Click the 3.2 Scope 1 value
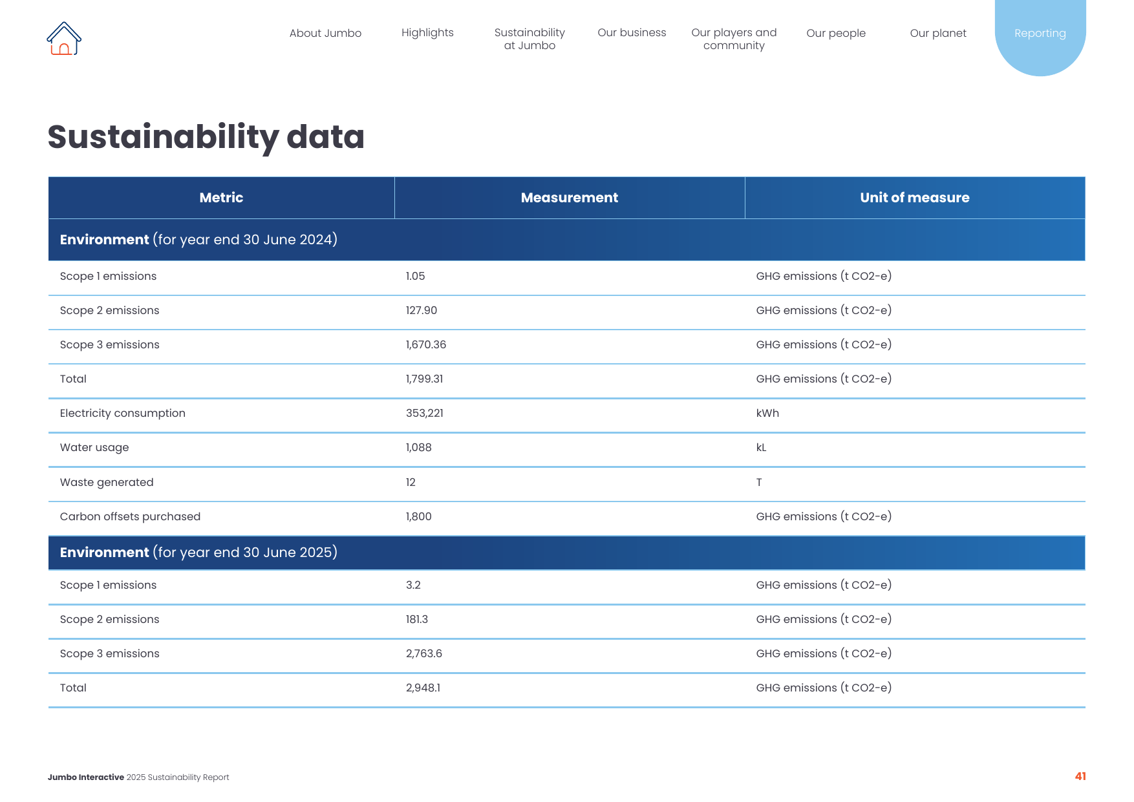This screenshot has height=802, width=1134. (413, 585)
